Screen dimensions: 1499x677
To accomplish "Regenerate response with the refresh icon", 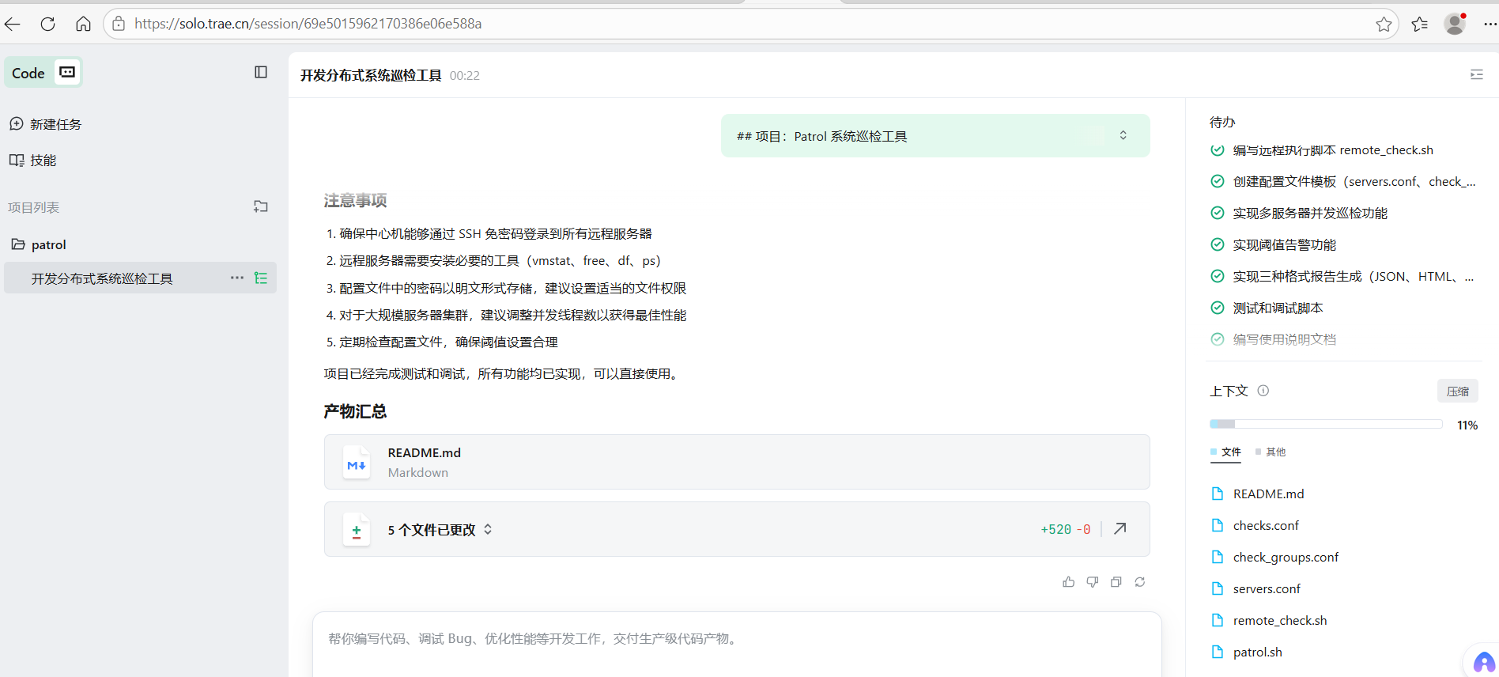I will click(1140, 582).
